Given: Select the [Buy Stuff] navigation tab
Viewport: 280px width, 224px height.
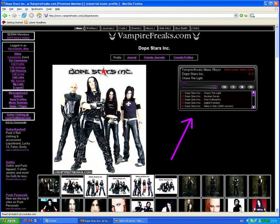Looking at the screenshot, I should [181, 28].
